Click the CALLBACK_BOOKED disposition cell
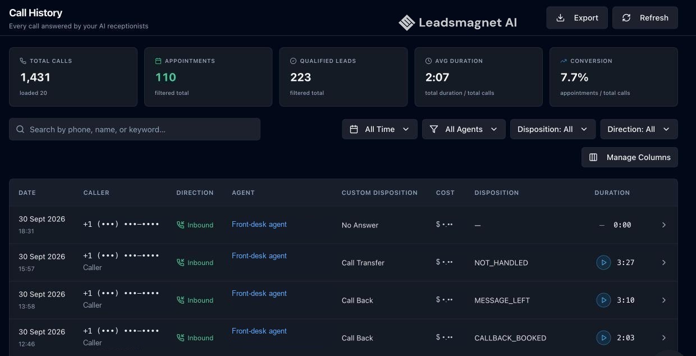This screenshot has width=696, height=356. click(x=510, y=338)
